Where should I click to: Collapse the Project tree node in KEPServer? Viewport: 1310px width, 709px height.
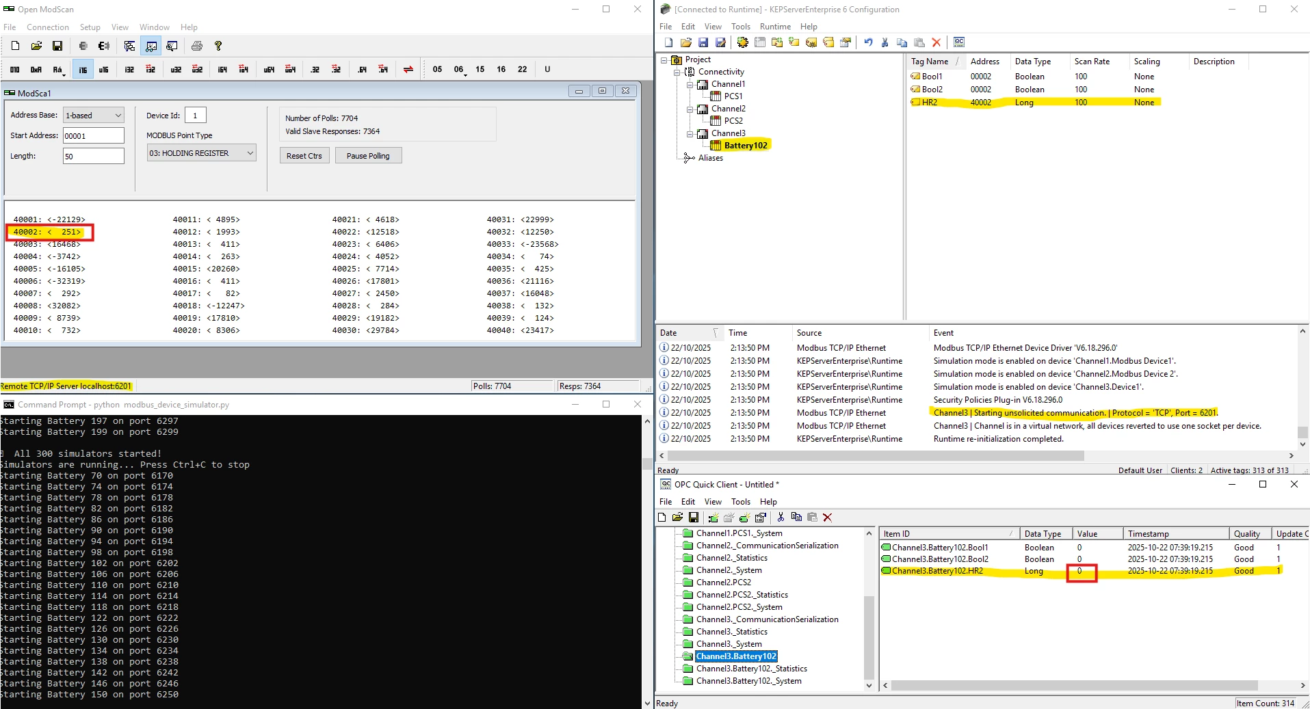coord(664,60)
